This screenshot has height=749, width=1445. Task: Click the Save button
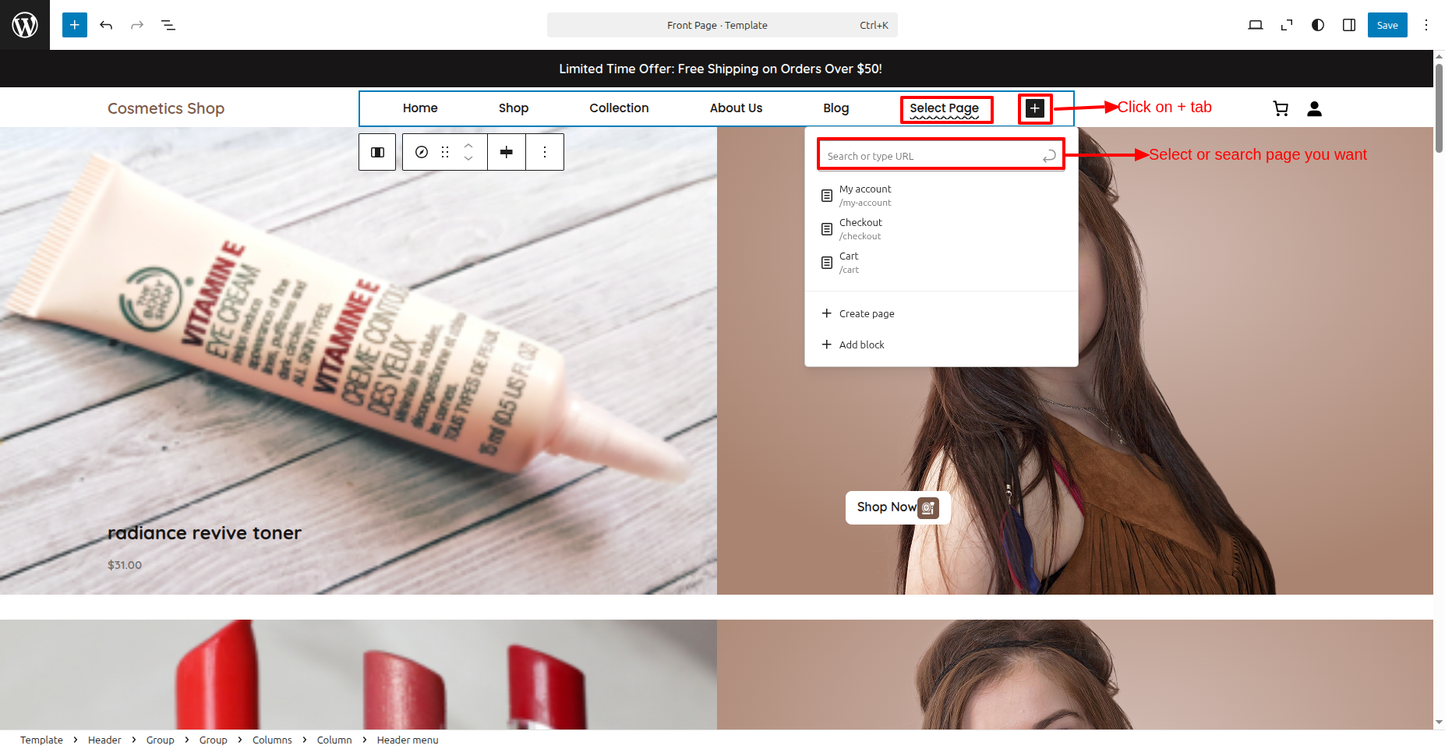pos(1387,25)
